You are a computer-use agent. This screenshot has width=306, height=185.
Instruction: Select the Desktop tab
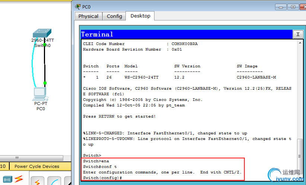[x=140, y=16]
